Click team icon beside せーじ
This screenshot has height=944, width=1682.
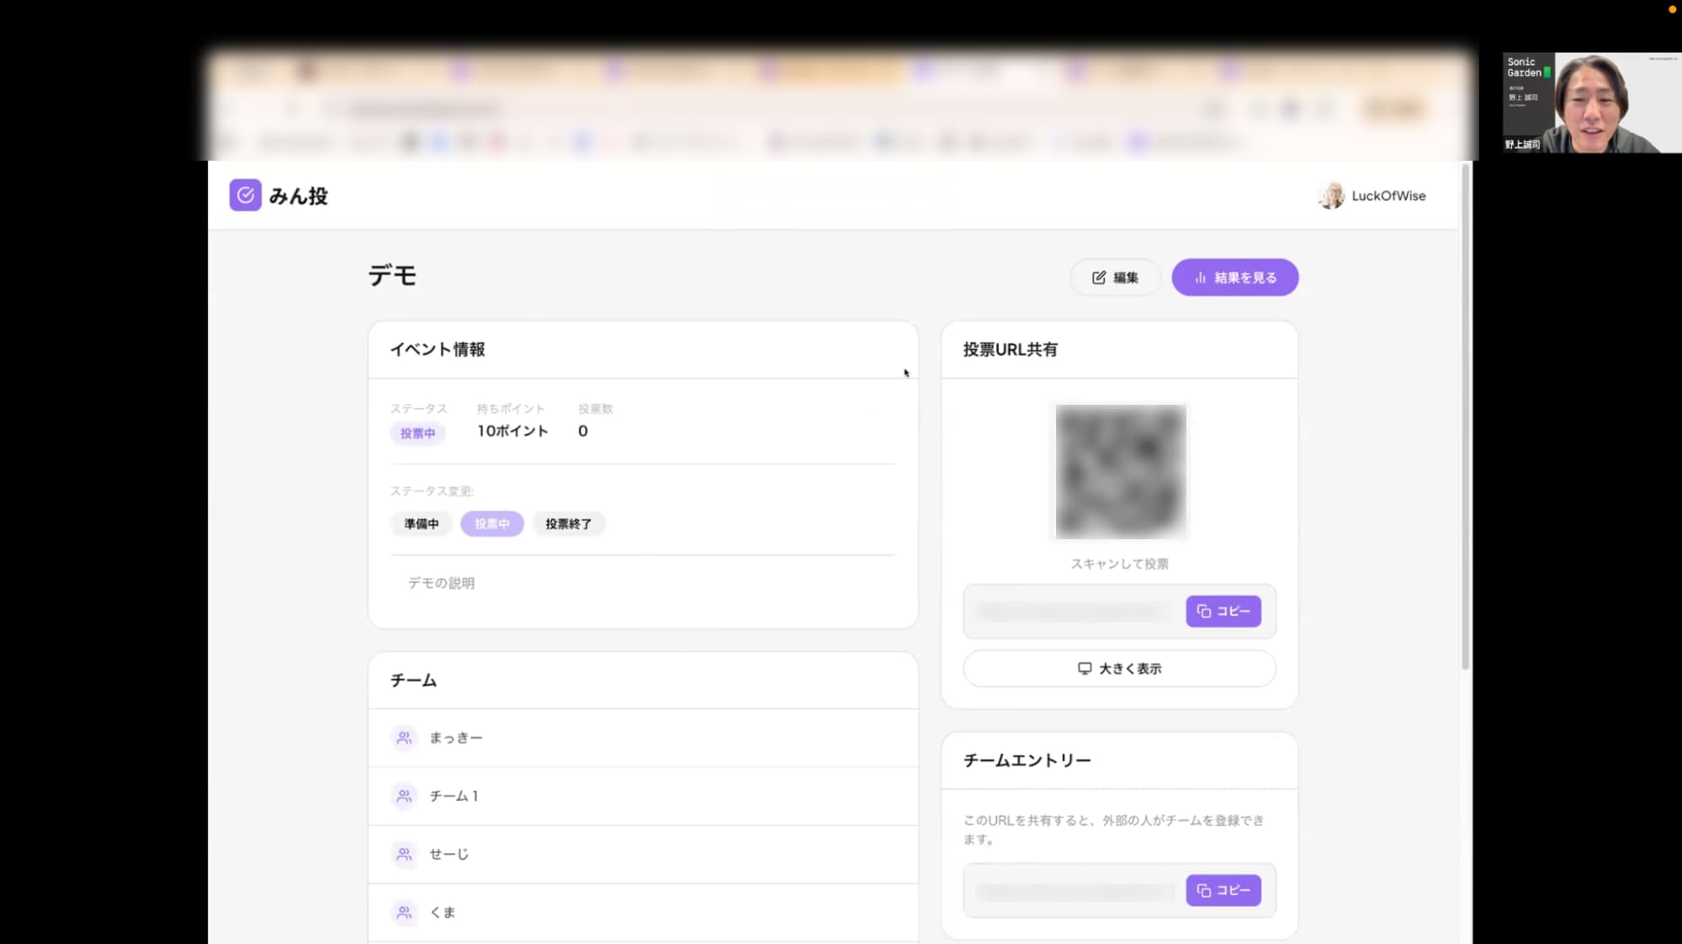[x=404, y=854]
